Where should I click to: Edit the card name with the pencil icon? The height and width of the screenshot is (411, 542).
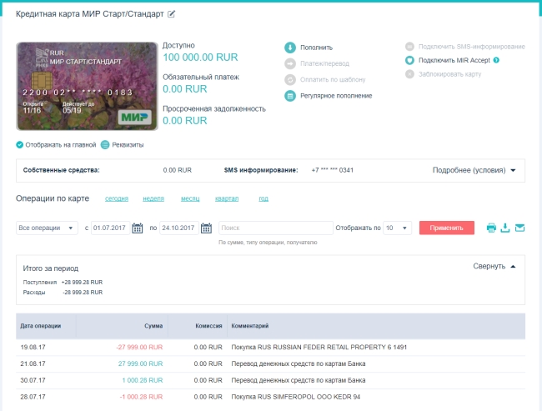[x=171, y=14]
